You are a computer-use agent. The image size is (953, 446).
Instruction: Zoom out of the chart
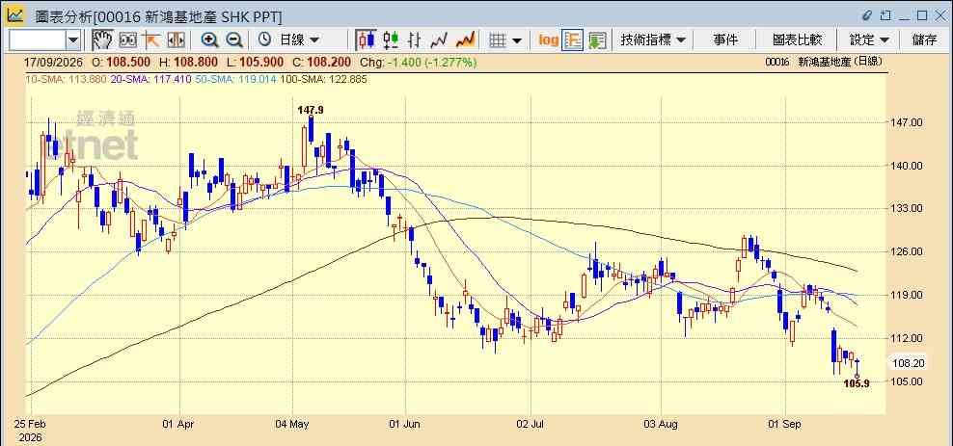pyautogui.click(x=234, y=40)
